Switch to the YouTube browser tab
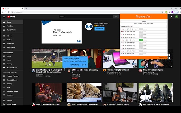The height and width of the screenshot is (113, 181). pyautogui.click(x=13, y=9)
